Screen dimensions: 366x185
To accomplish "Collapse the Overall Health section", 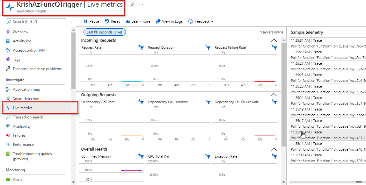I will (274, 149).
